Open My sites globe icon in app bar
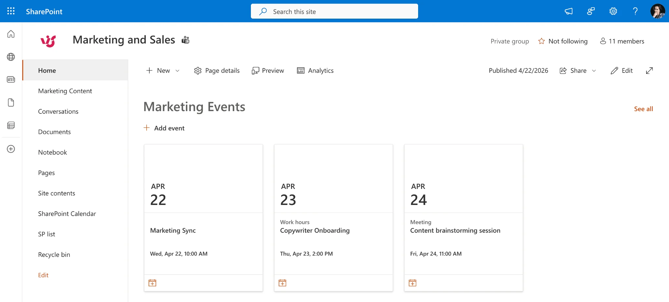This screenshot has height=302, width=669. pos(11,57)
